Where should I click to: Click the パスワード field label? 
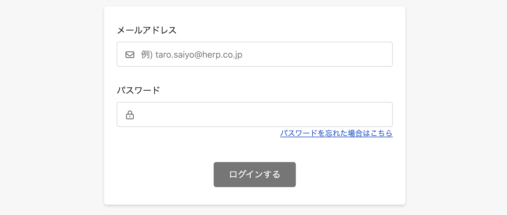point(138,90)
